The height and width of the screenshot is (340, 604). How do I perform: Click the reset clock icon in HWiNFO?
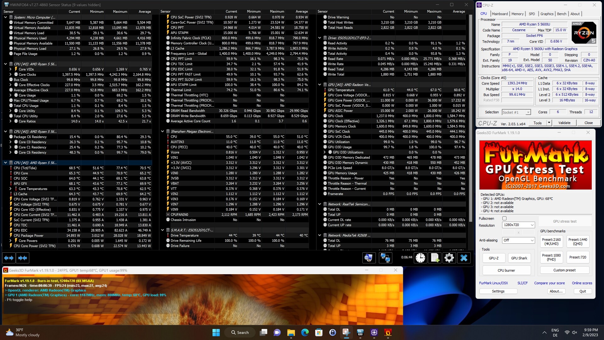pos(420,258)
